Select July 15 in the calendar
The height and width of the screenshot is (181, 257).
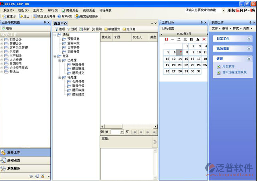(x=186, y=59)
